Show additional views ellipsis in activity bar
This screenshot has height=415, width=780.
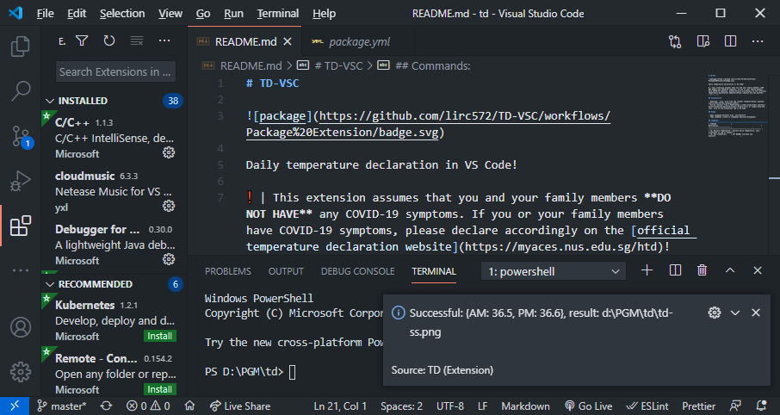(21, 270)
